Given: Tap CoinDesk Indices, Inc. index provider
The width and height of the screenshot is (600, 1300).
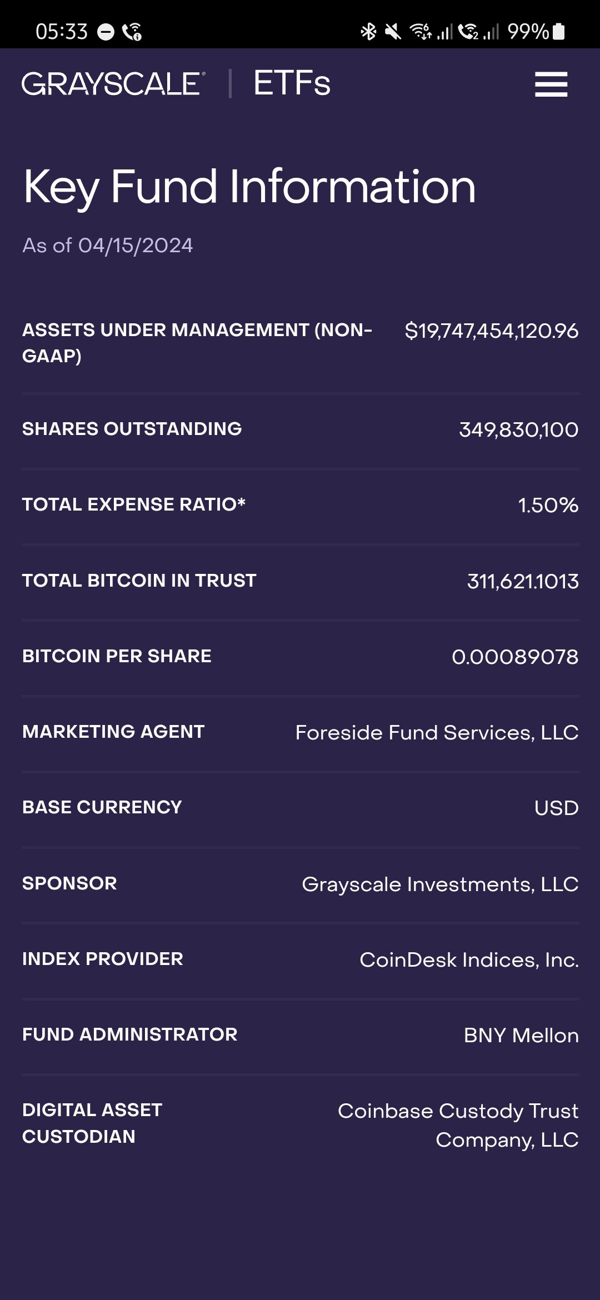Looking at the screenshot, I should [469, 960].
